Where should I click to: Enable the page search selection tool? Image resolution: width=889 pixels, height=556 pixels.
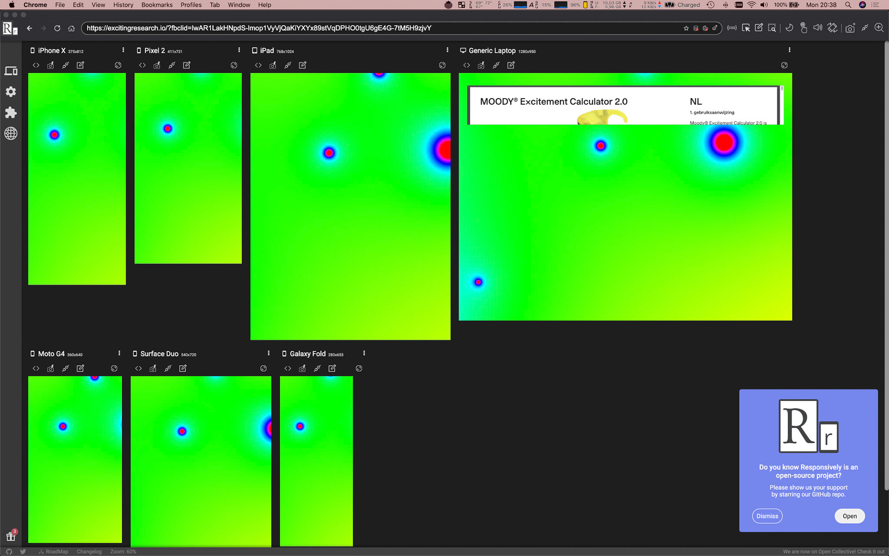click(x=772, y=28)
